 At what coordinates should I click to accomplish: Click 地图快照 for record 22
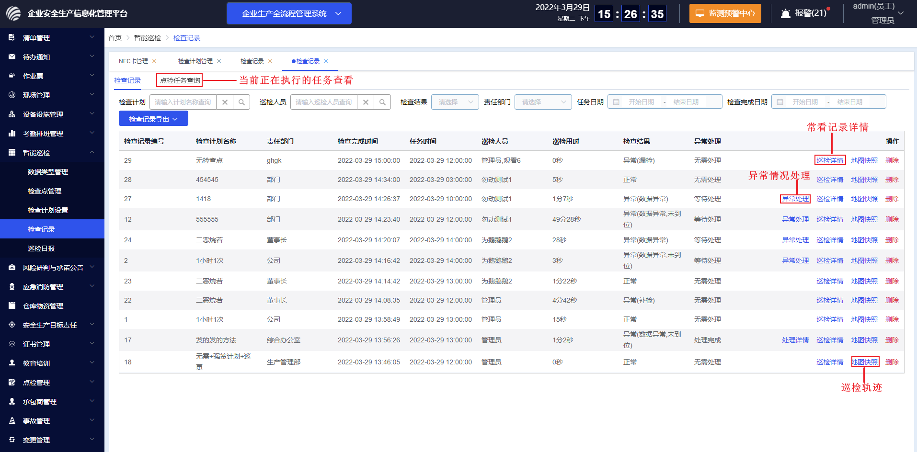coord(865,300)
